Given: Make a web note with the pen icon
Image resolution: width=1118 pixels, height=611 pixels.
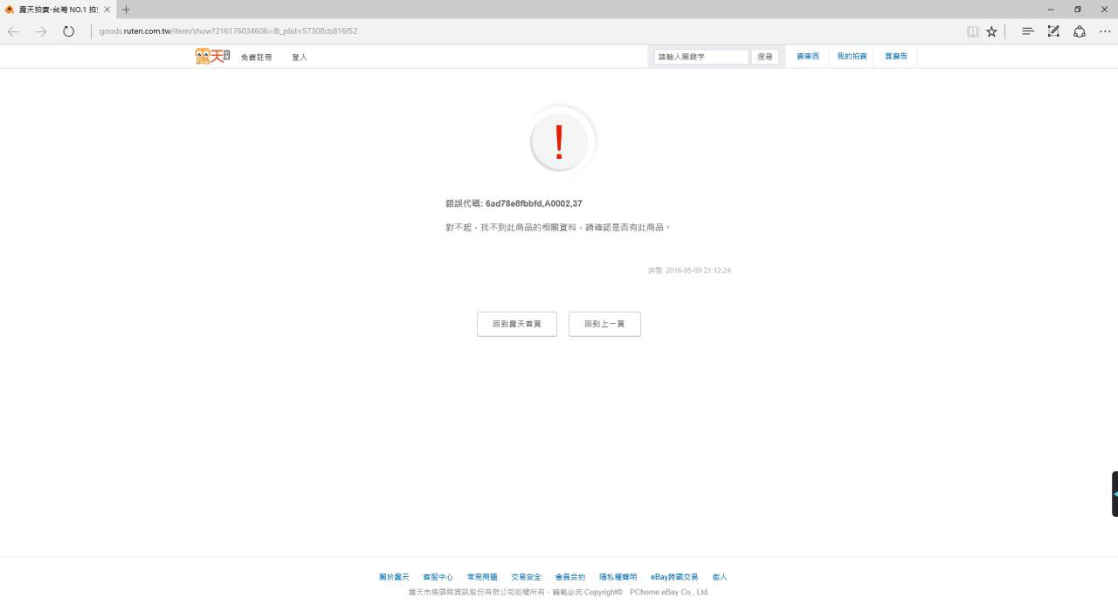Looking at the screenshot, I should click(1053, 31).
